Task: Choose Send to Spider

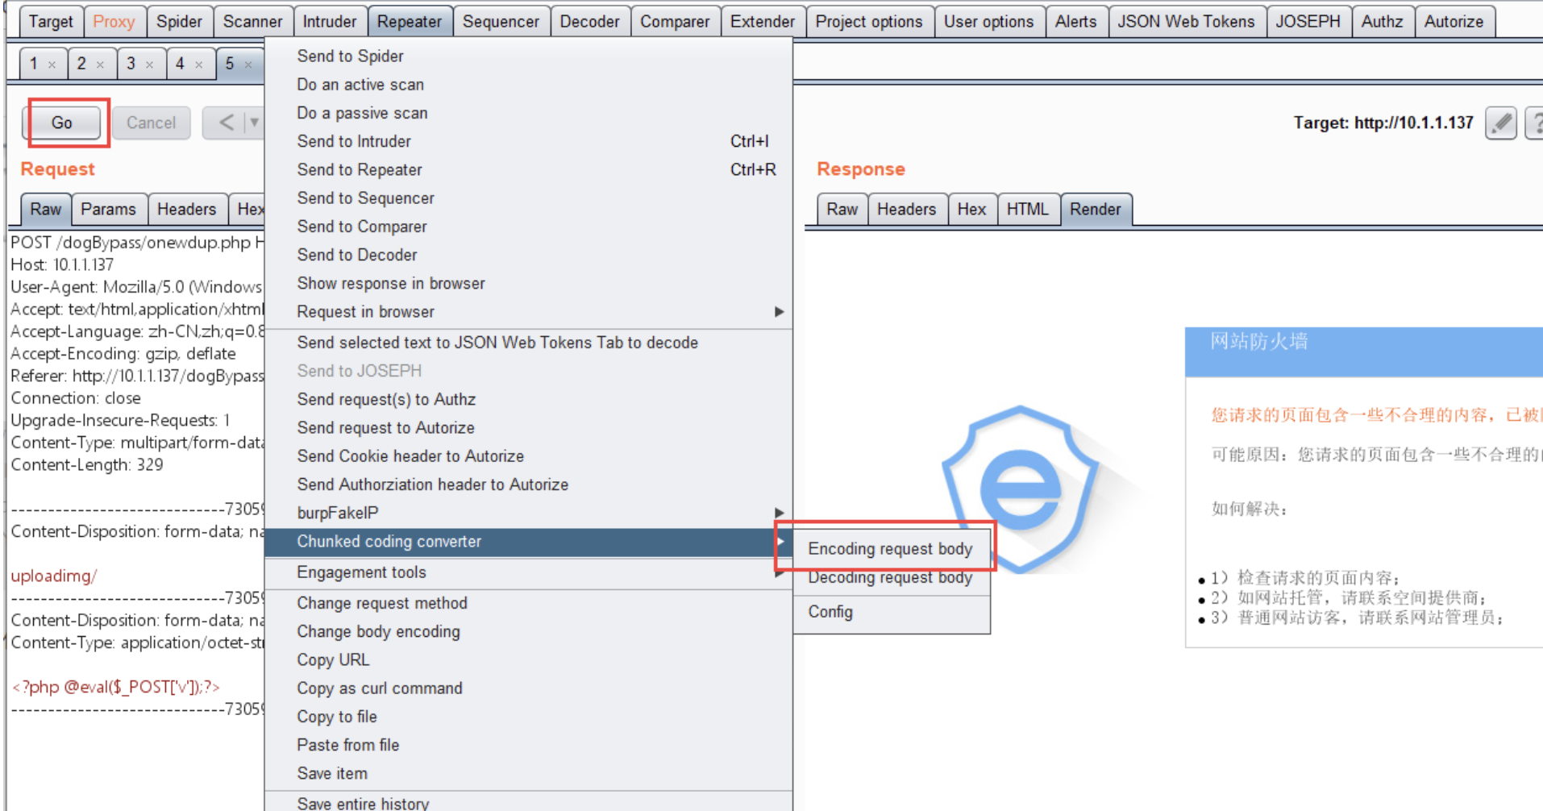Action: 528,56
